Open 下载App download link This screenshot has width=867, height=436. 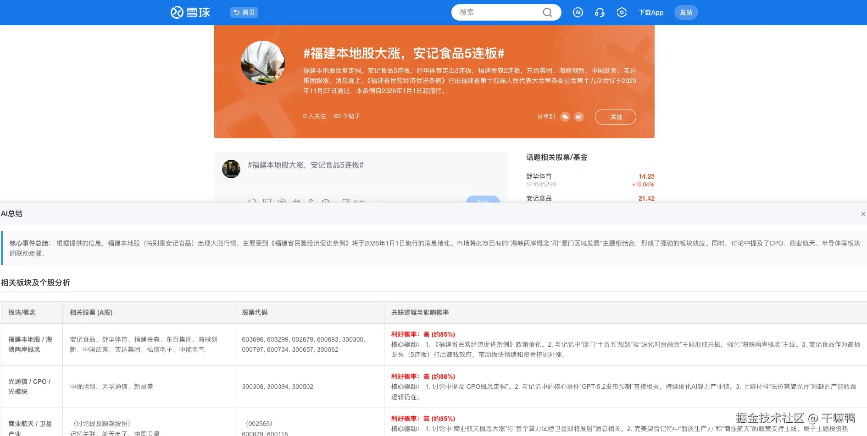point(650,12)
